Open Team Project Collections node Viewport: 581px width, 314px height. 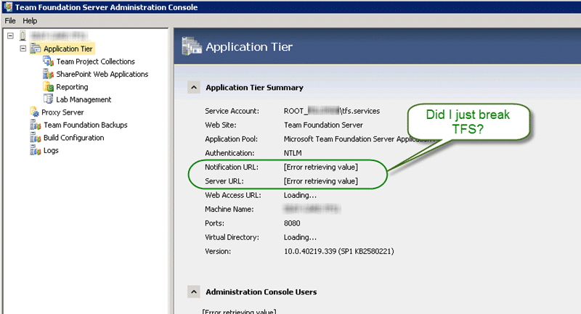pos(95,62)
